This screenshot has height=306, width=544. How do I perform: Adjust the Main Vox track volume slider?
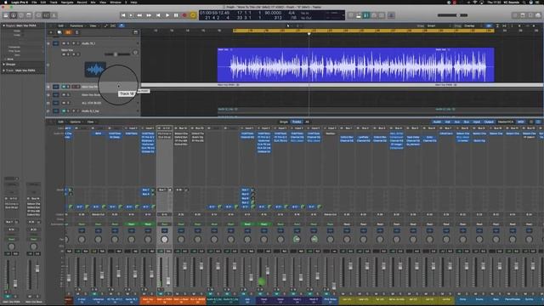pyautogui.click(x=117, y=54)
